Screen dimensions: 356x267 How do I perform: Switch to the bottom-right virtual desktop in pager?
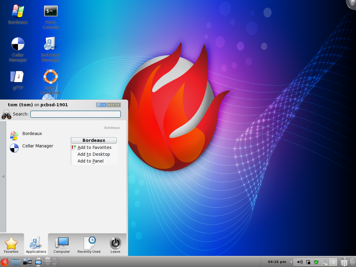coord(54,265)
